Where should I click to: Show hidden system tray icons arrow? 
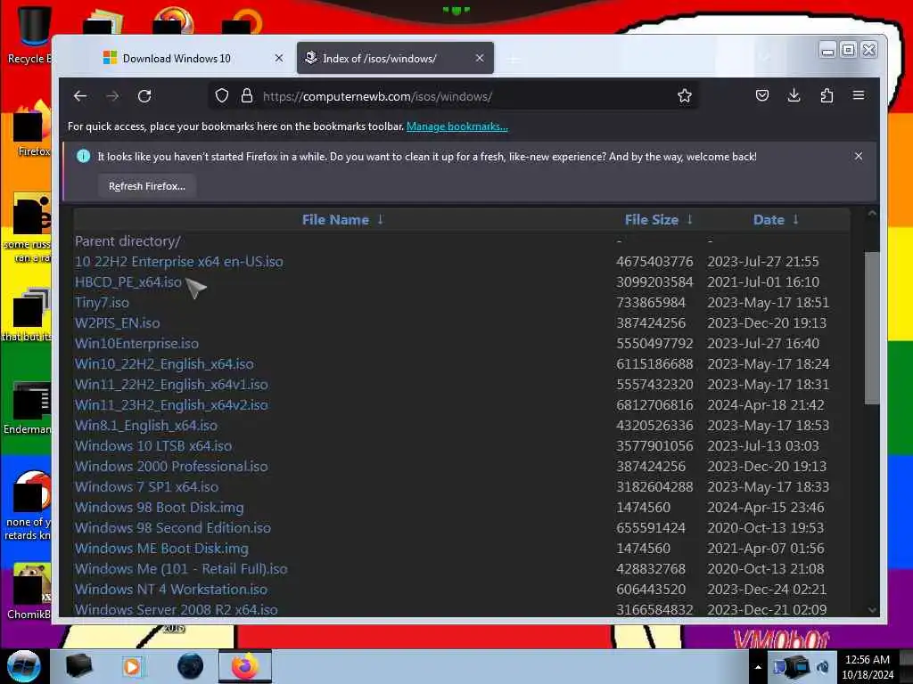[758, 667]
